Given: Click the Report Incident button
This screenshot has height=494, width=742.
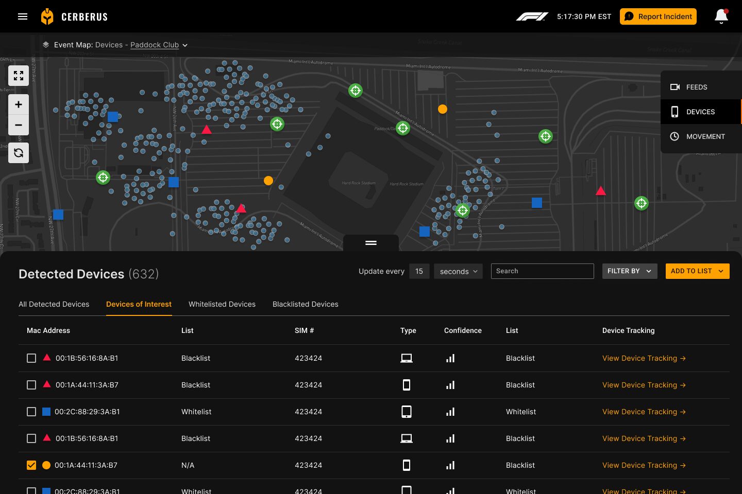Looking at the screenshot, I should pos(658,16).
